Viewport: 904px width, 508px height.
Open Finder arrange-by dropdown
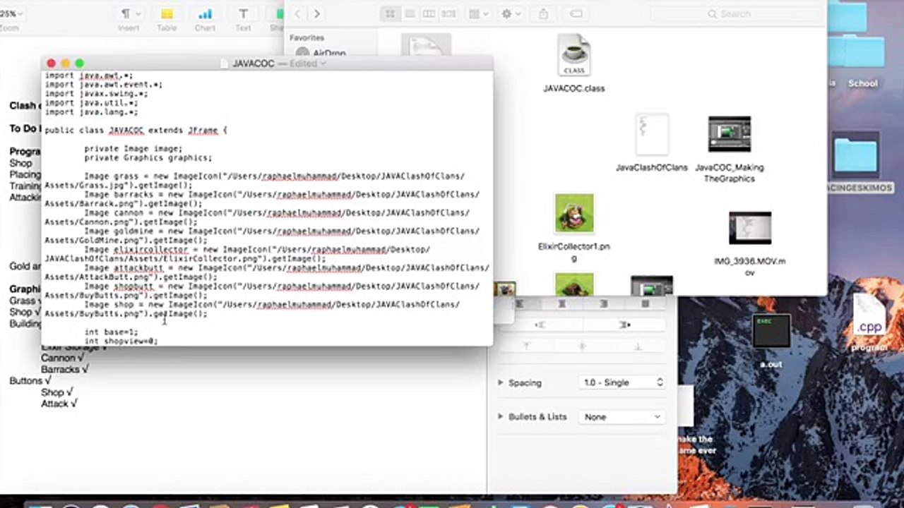tap(478, 13)
